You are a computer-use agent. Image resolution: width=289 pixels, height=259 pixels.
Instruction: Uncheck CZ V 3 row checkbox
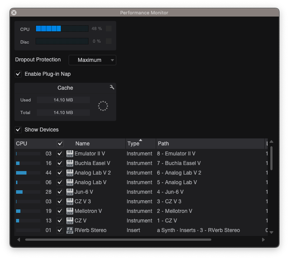tap(60, 202)
